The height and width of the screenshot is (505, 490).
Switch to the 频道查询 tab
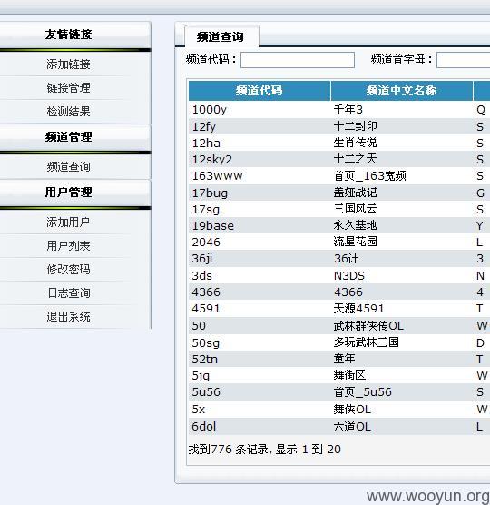pos(221,36)
